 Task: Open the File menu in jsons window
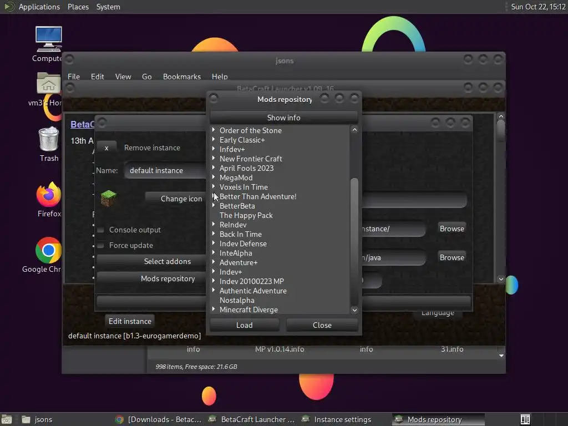pyautogui.click(x=74, y=77)
